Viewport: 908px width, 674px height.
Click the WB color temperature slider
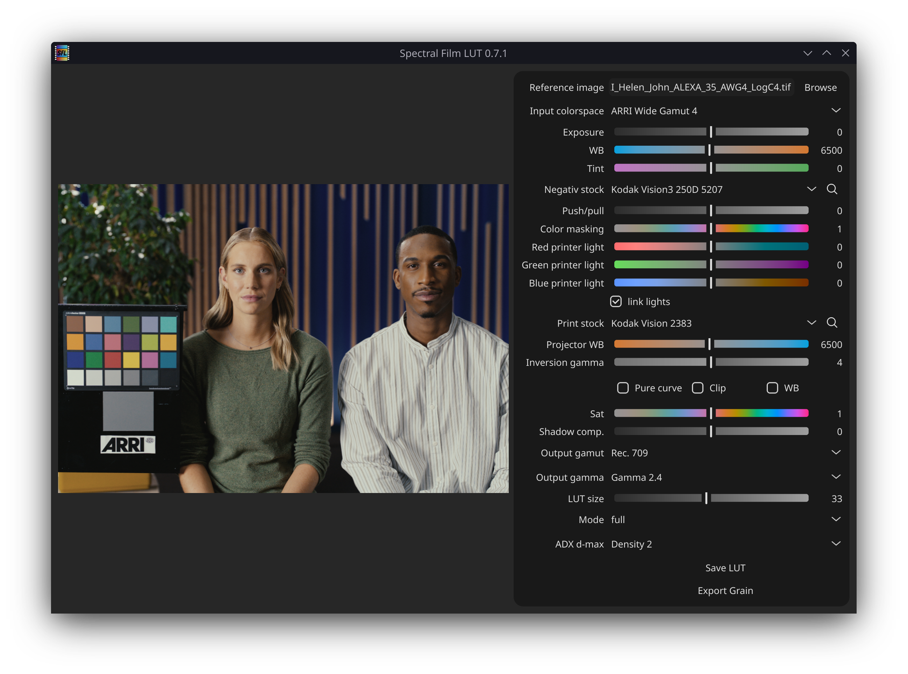pyautogui.click(x=711, y=150)
